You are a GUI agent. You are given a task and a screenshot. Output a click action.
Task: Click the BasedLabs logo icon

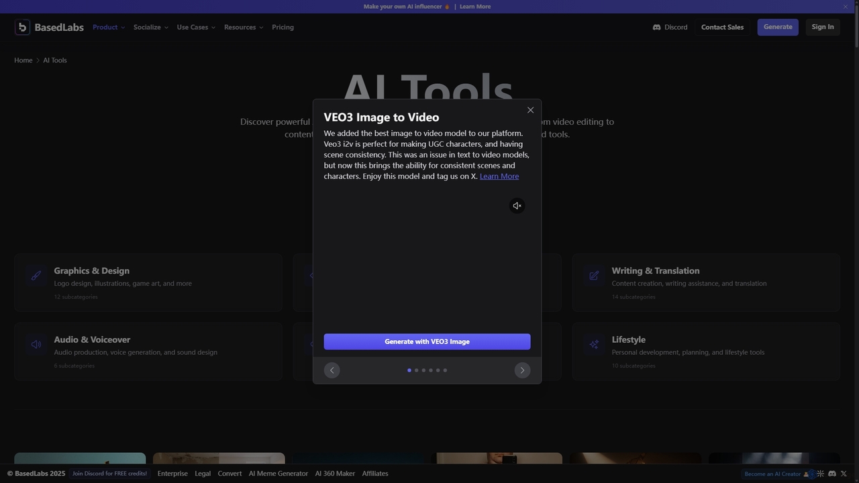[22, 27]
